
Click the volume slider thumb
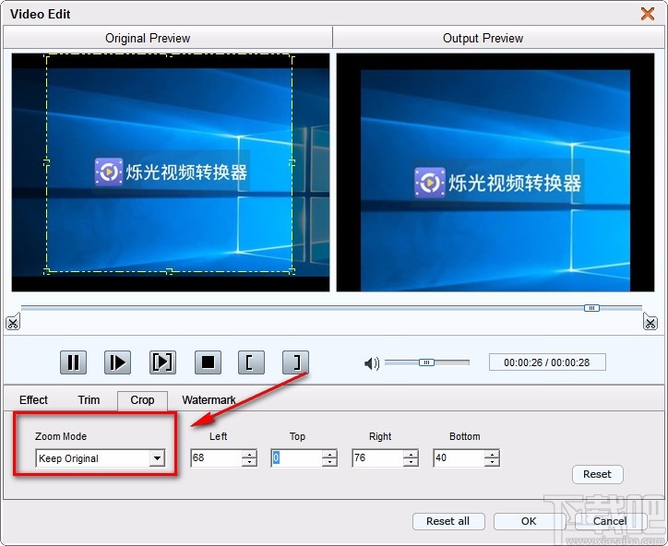click(x=426, y=362)
